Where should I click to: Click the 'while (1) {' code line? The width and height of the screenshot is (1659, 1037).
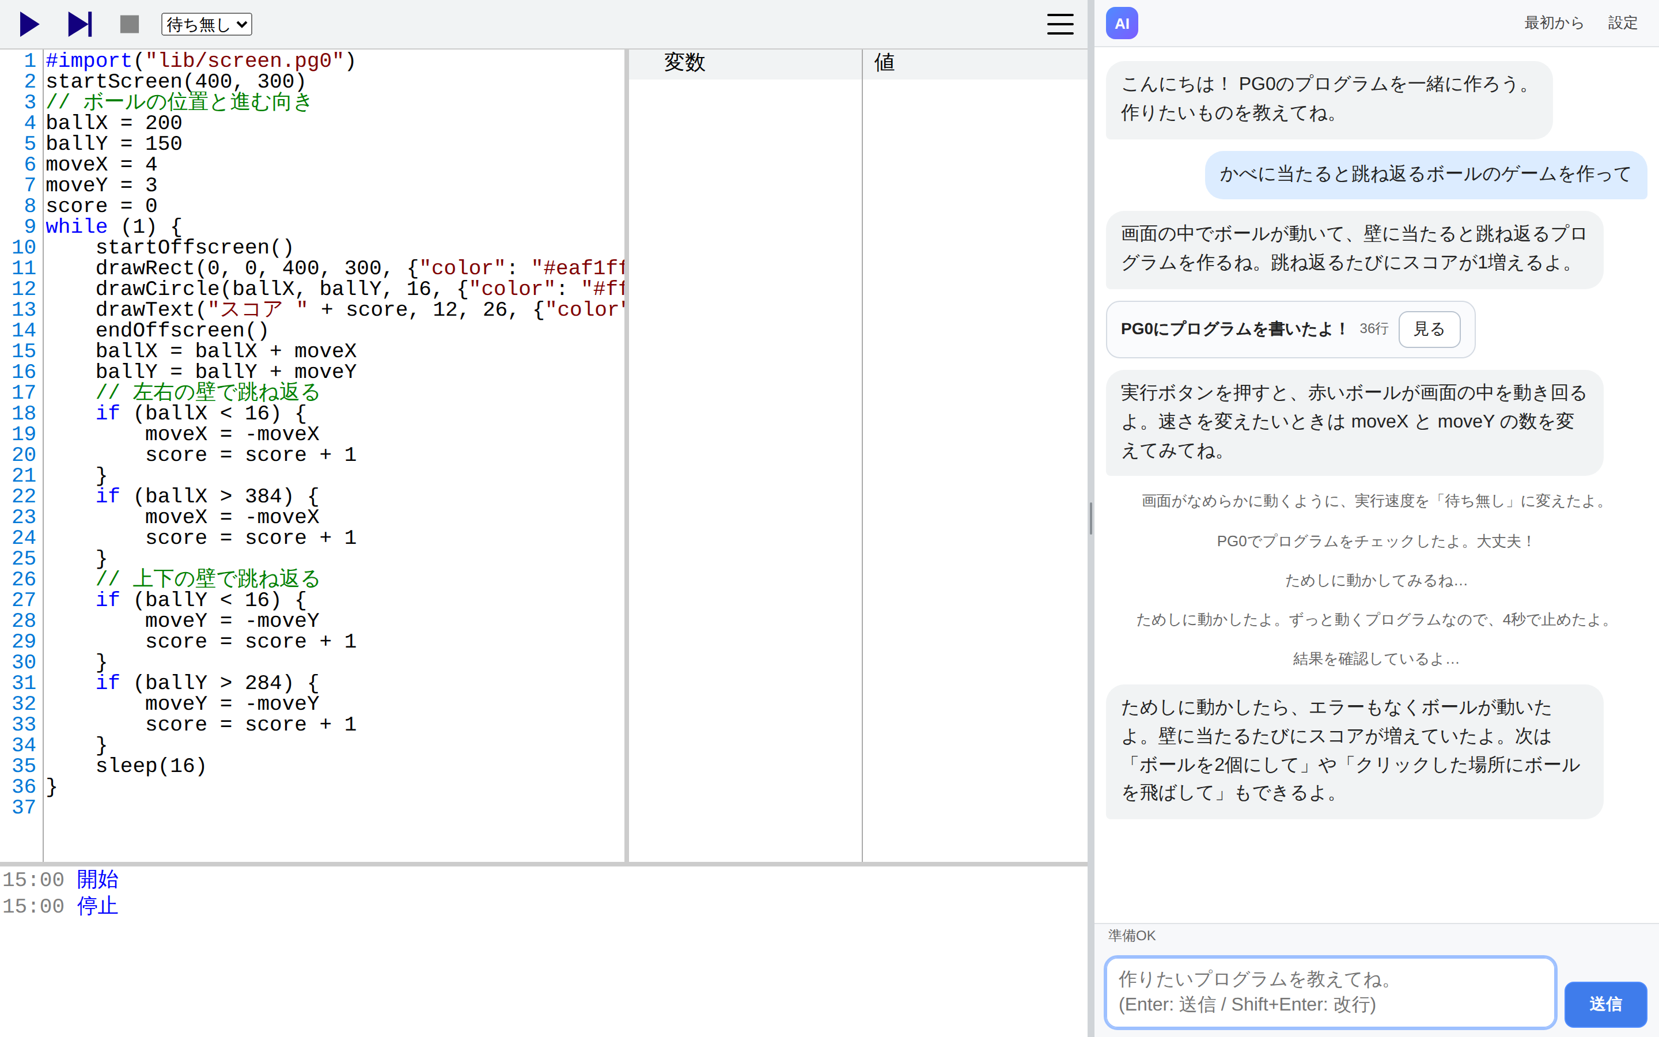click(x=114, y=226)
